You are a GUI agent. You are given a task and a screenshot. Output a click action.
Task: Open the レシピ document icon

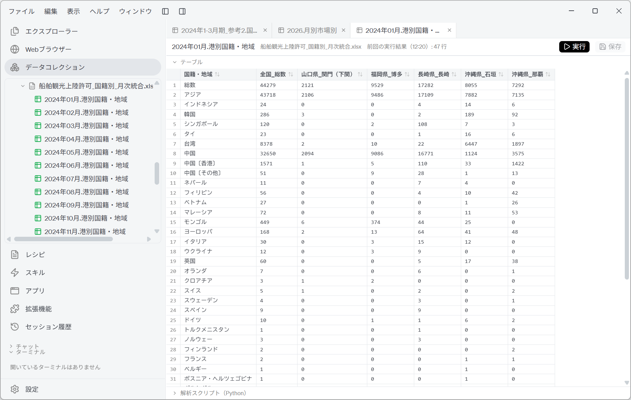(15, 255)
